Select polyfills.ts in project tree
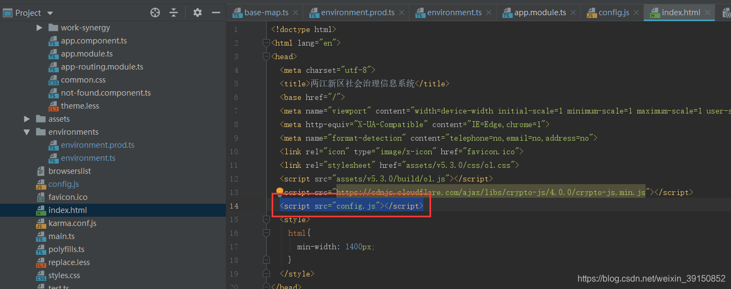This screenshot has height=289, width=731. [66, 249]
